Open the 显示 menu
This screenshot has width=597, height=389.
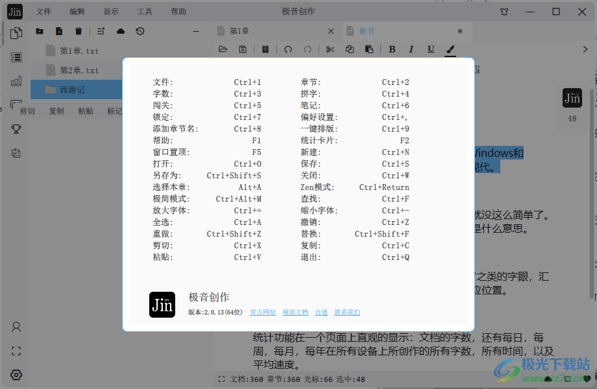click(111, 12)
